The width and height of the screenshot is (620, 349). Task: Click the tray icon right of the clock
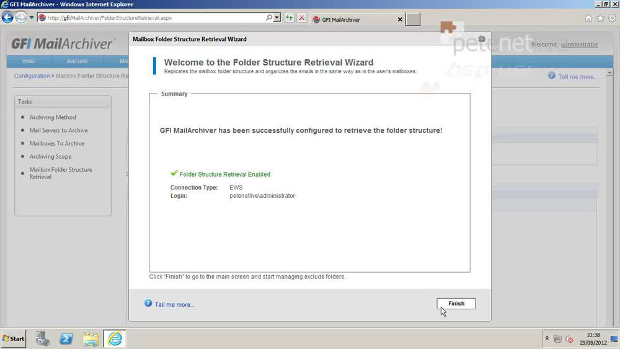point(614,338)
